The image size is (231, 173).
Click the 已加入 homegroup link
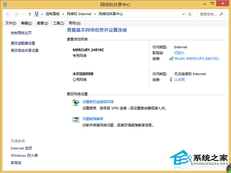click(179, 53)
